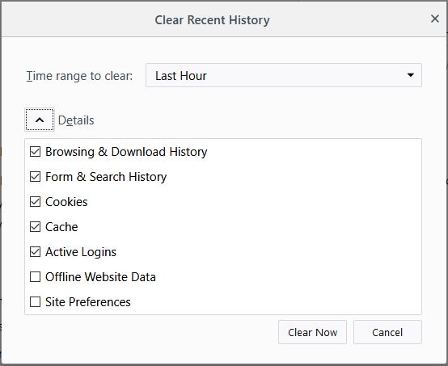Uncheck Browsing & Download History
The height and width of the screenshot is (366, 448).
[35, 152]
